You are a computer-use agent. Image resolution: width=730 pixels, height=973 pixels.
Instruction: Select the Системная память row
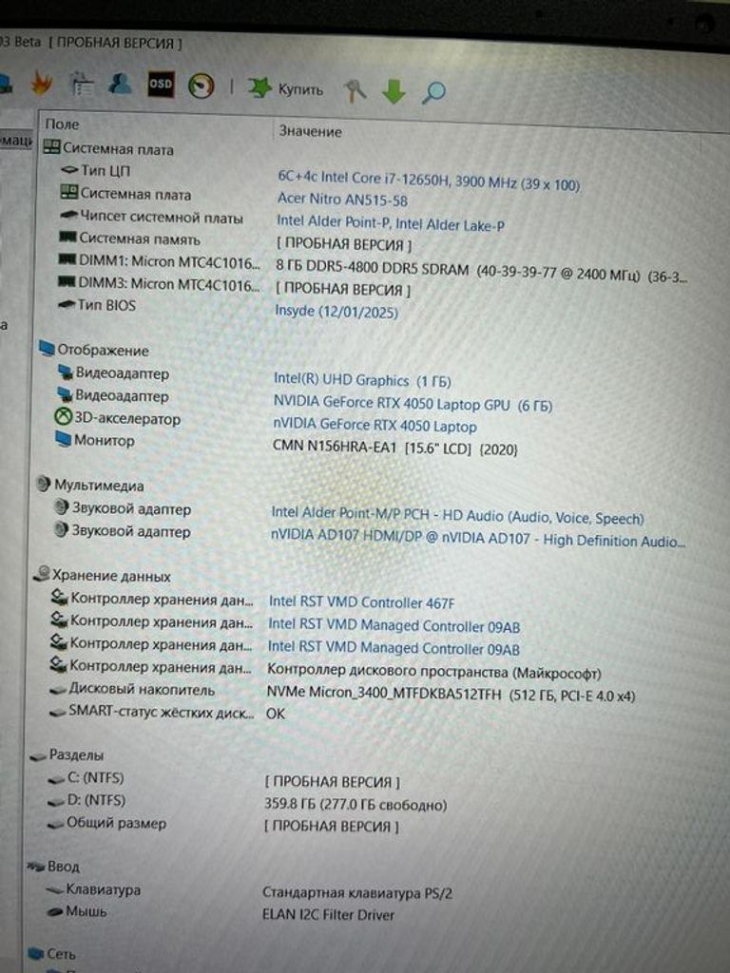[129, 238]
